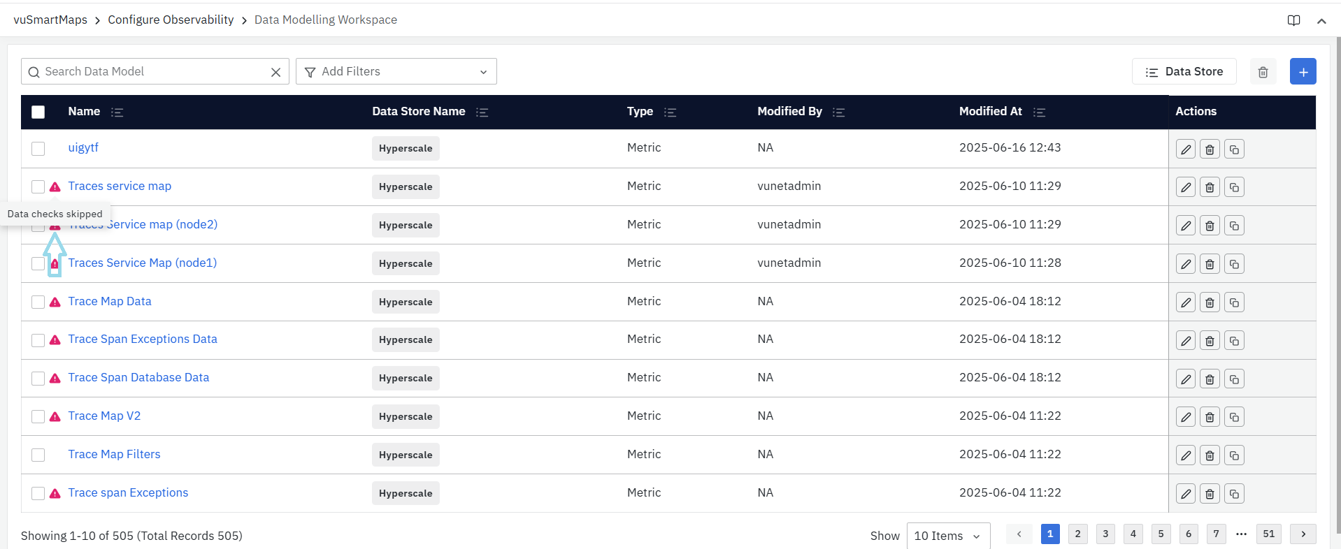Click the blue plus add button
The image size is (1341, 549).
pyautogui.click(x=1303, y=72)
